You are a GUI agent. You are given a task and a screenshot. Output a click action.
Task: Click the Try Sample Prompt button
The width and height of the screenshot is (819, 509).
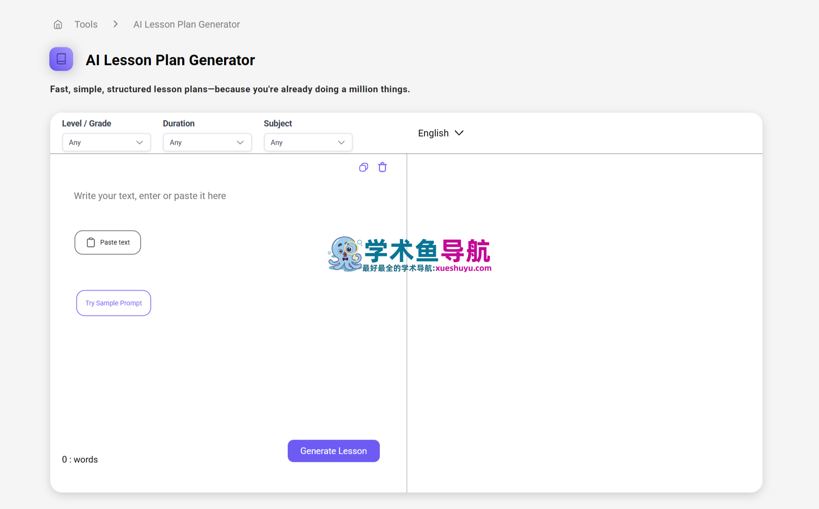click(113, 303)
